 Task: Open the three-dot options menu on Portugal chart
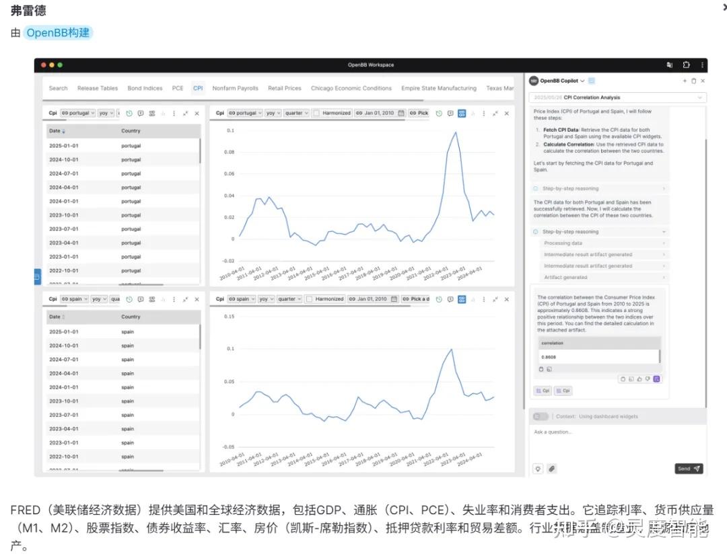pyautogui.click(x=483, y=113)
